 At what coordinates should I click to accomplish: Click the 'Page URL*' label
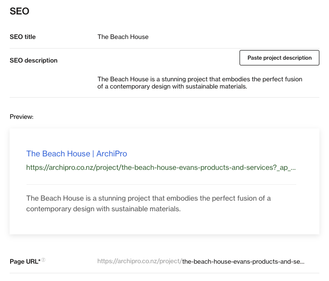pyautogui.click(x=25, y=261)
